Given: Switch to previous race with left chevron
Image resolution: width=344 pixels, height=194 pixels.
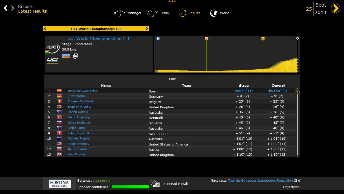Looking at the screenshot, I should (x=45, y=29).
